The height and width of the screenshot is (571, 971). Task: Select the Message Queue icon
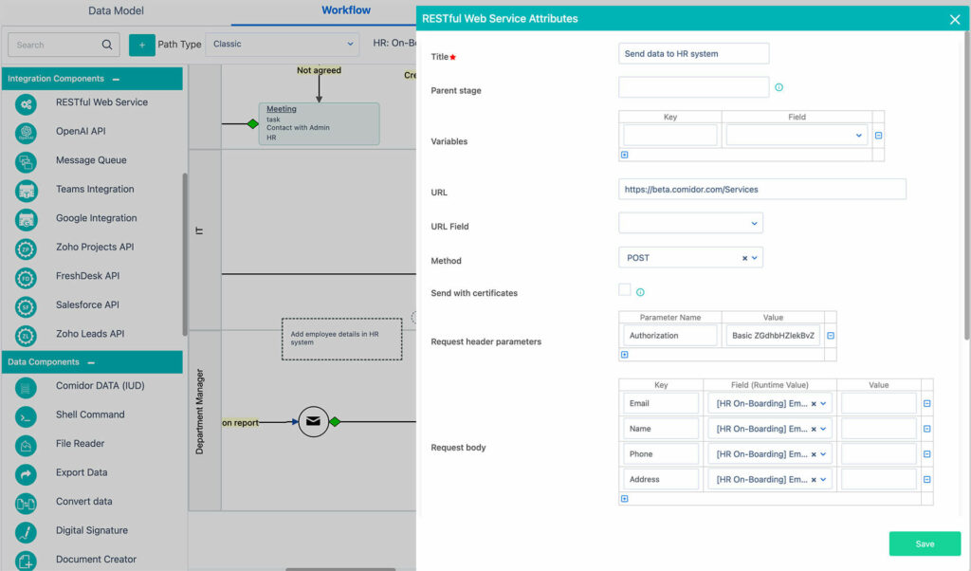[x=27, y=161]
